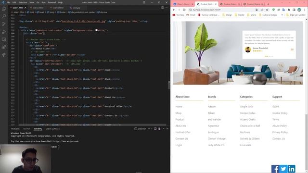Go forward in Chrome browser
Viewport: 308px width, 173px height.
point(179,10)
